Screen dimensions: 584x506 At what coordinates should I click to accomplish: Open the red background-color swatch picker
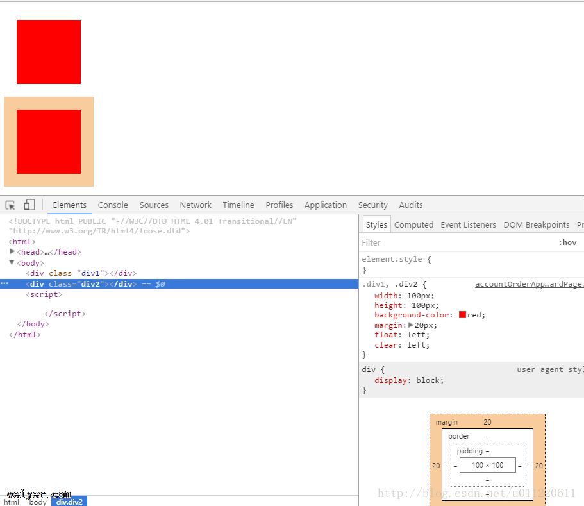pos(462,314)
